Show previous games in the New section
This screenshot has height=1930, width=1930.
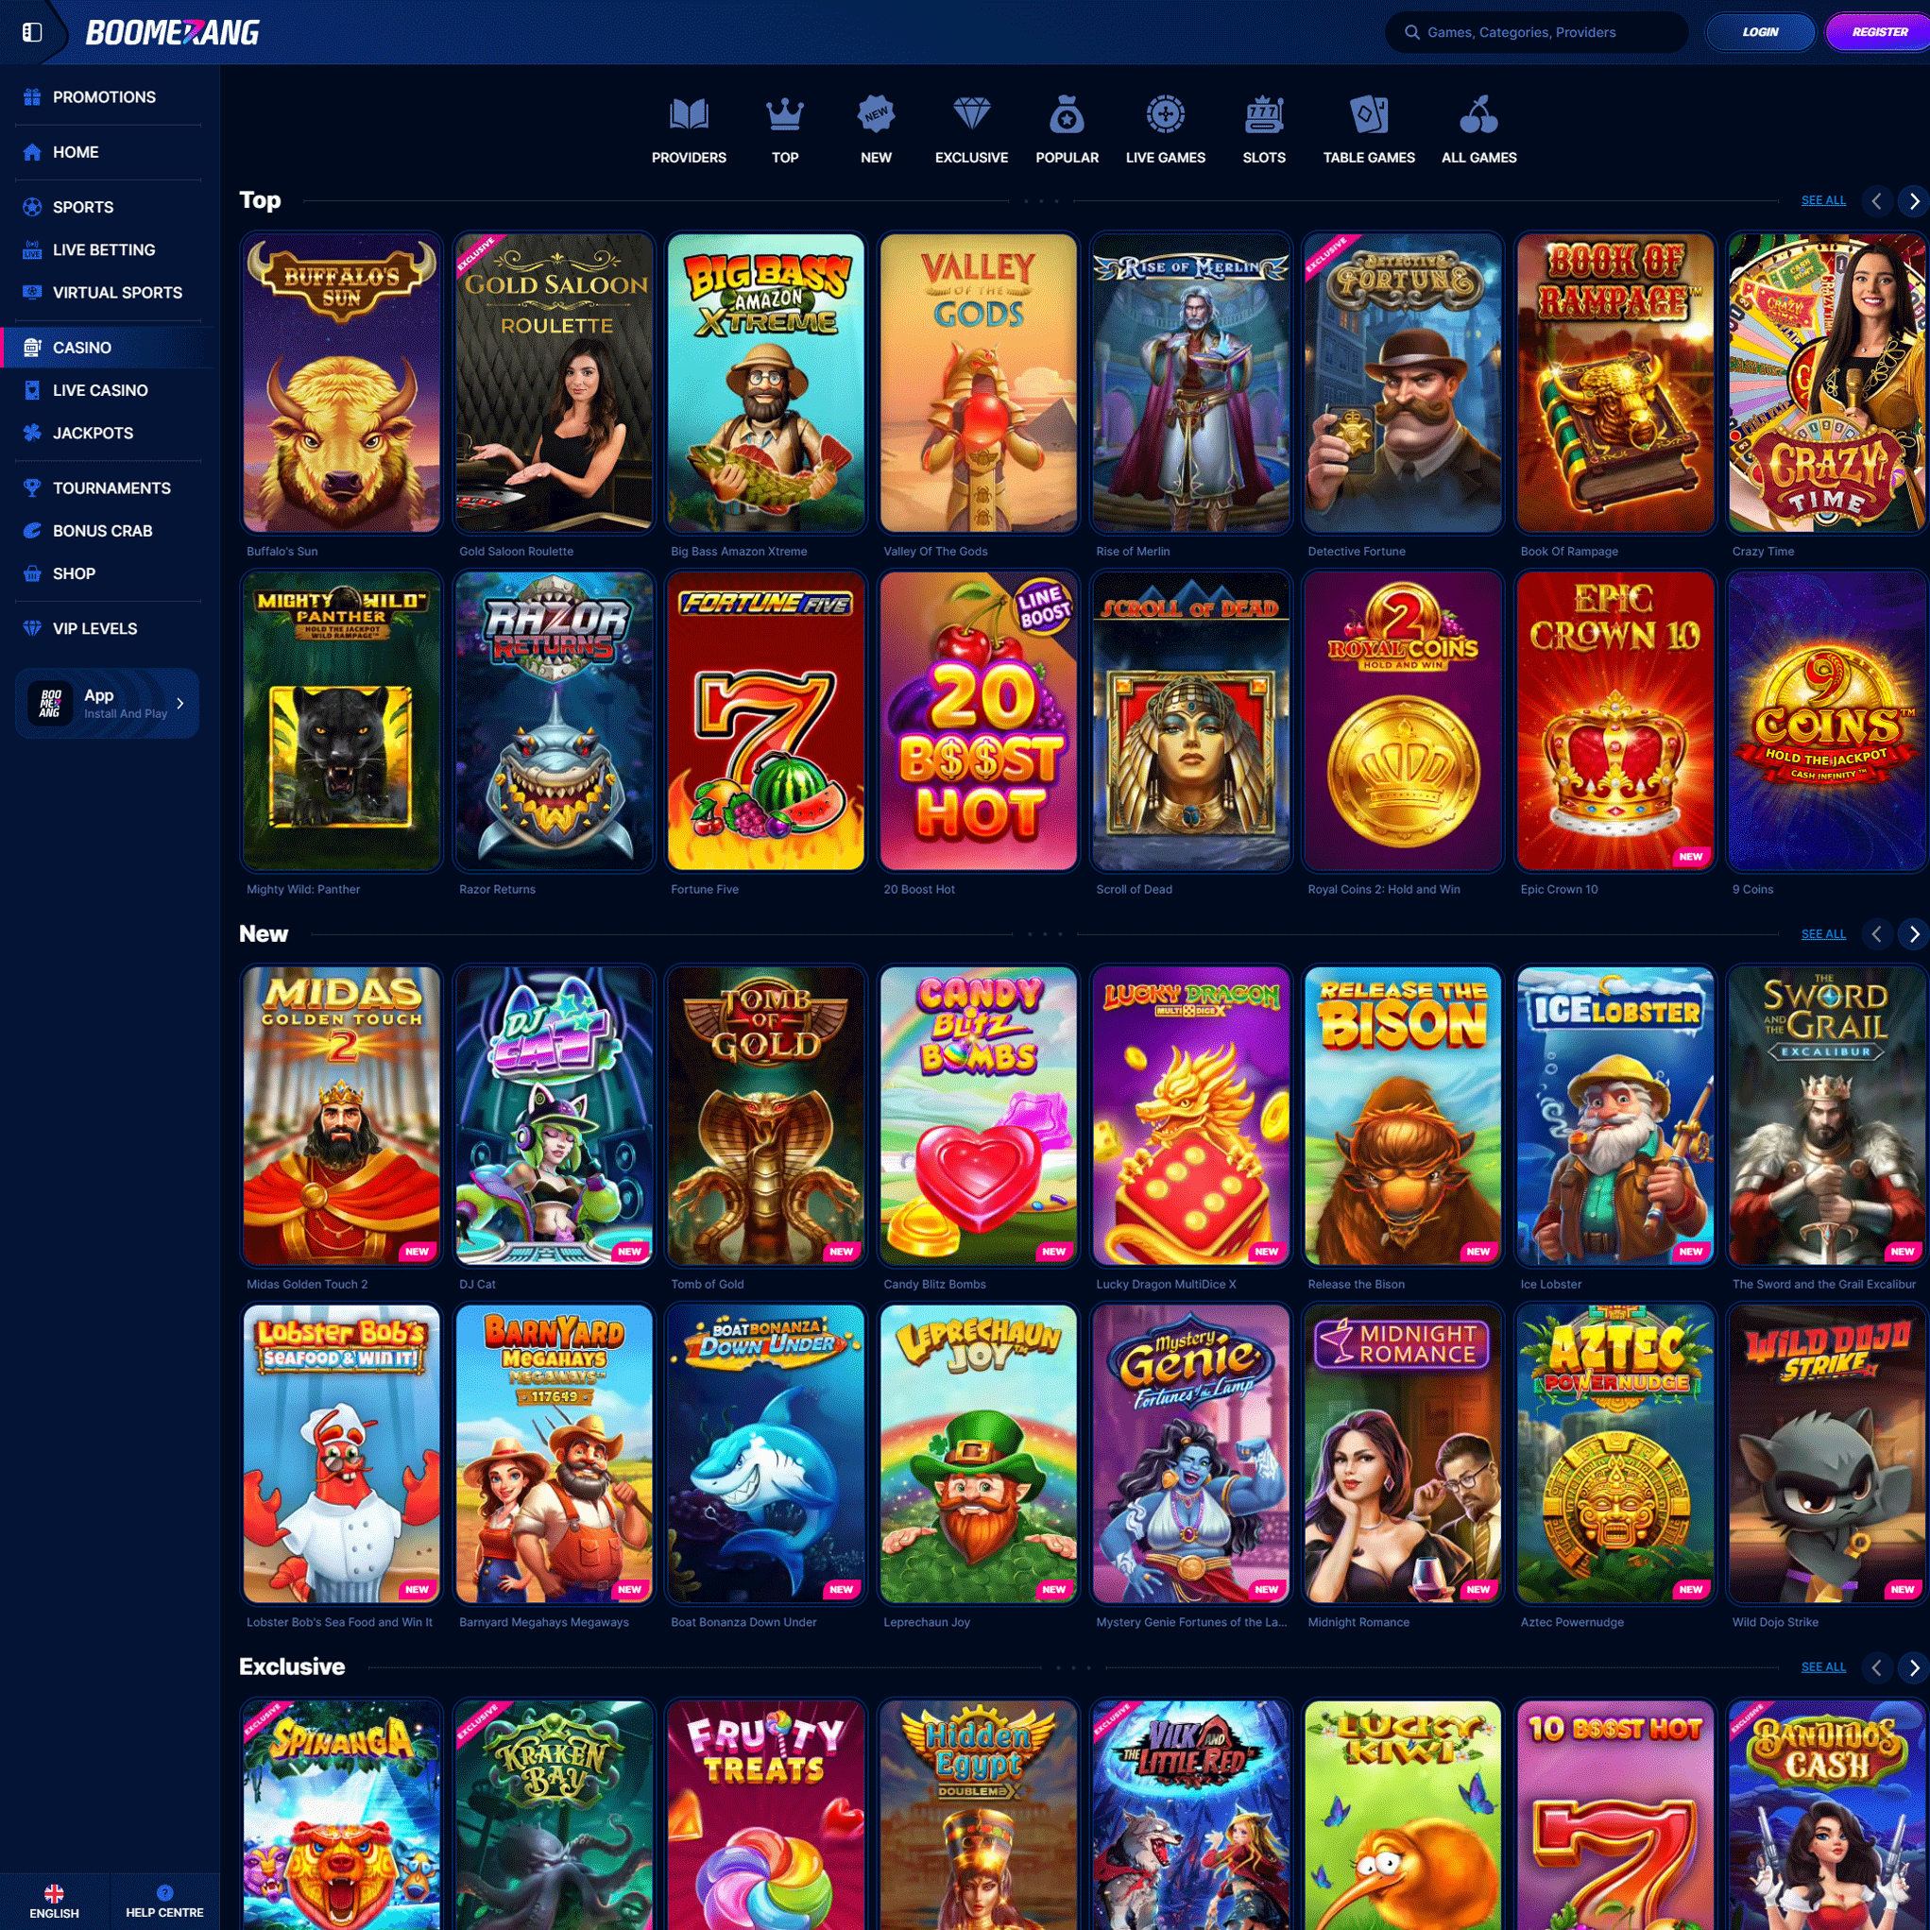point(1876,934)
